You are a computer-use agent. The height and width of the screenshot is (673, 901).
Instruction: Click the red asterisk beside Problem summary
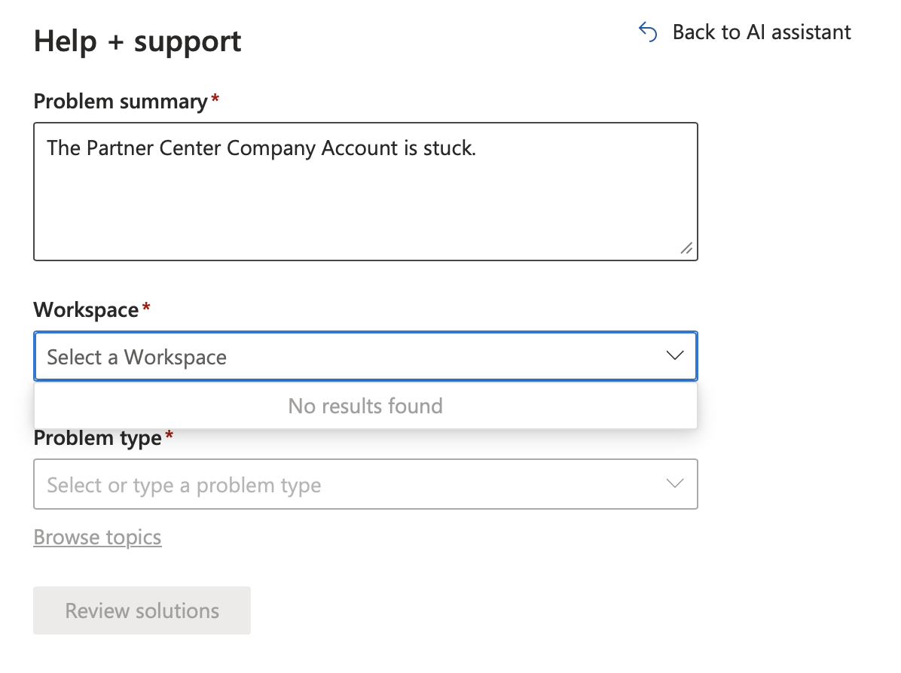pyautogui.click(x=215, y=99)
